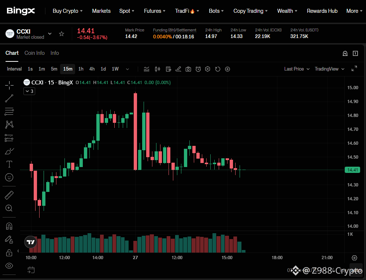Go to the Markets page

(101, 11)
